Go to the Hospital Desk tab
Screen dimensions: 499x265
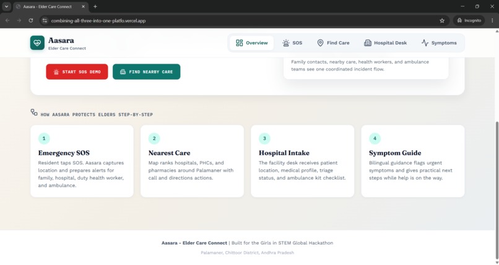pyautogui.click(x=385, y=43)
